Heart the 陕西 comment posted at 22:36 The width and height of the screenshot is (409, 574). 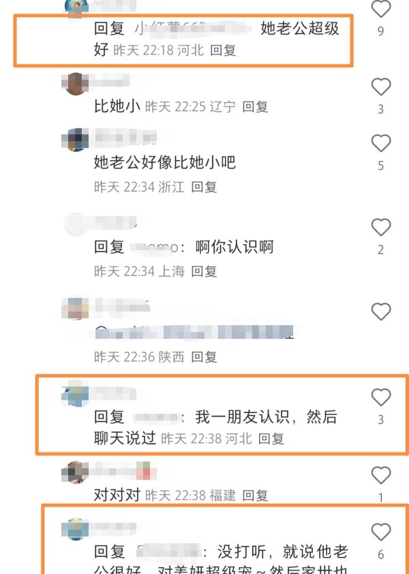click(381, 312)
